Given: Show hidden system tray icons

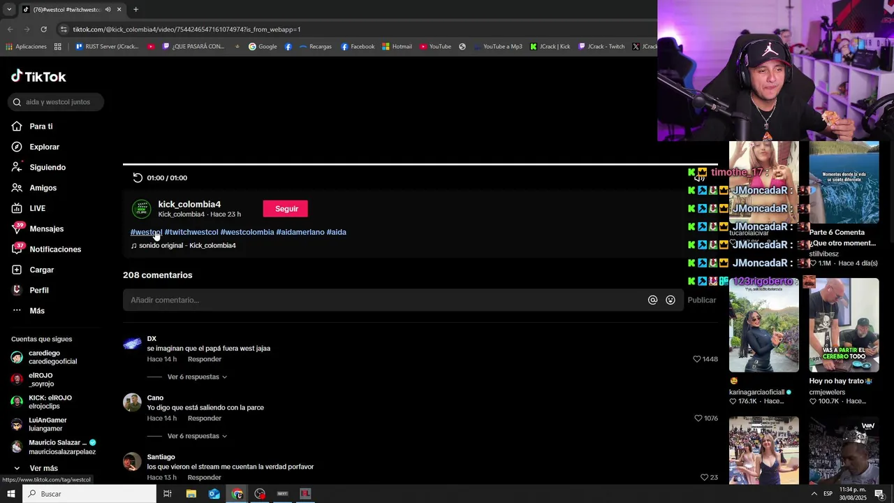Looking at the screenshot, I should [x=814, y=494].
